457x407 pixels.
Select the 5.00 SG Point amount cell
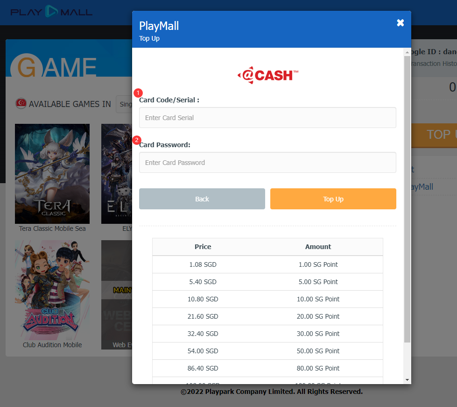318,282
